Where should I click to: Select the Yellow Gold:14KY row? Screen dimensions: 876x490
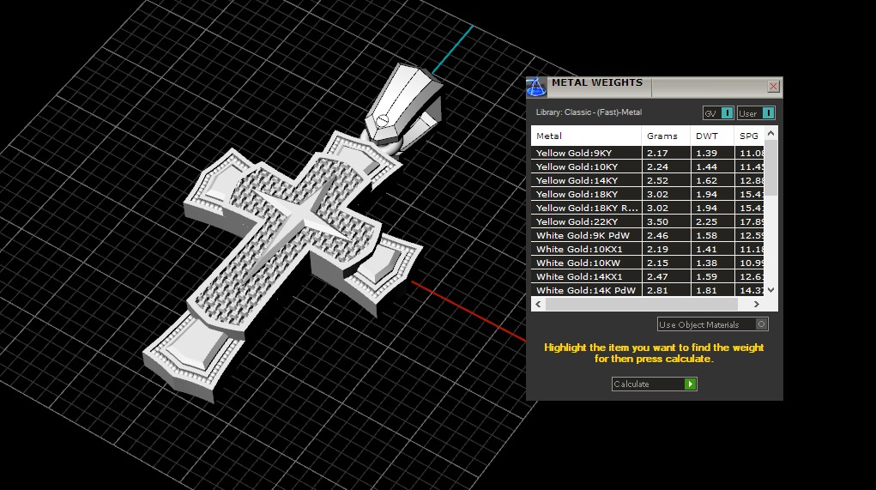point(648,180)
